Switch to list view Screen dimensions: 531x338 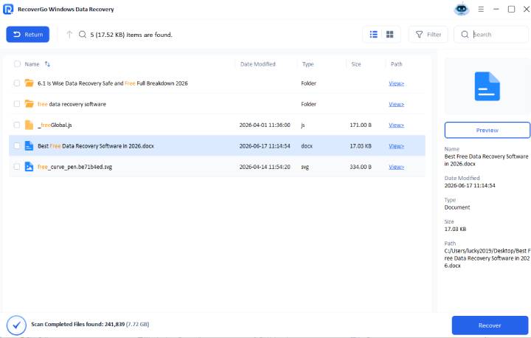[x=373, y=35]
